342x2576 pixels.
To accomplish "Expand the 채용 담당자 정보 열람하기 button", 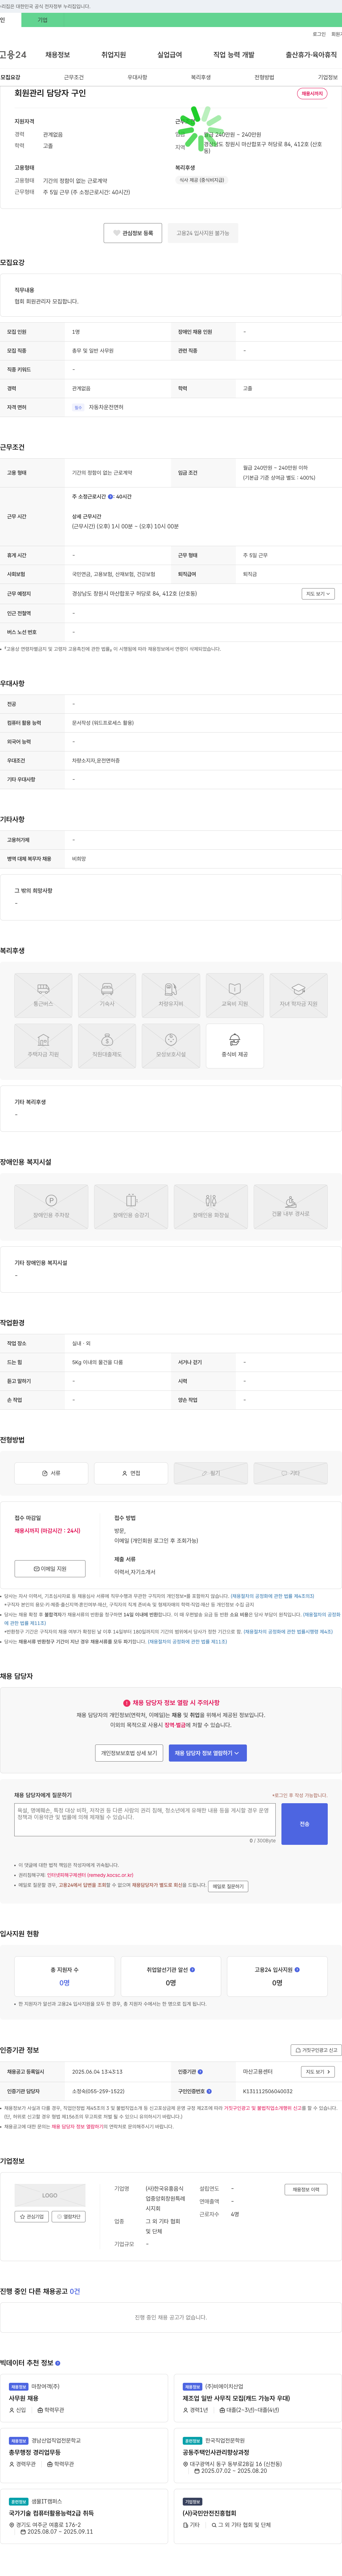I will pyautogui.click(x=208, y=1753).
